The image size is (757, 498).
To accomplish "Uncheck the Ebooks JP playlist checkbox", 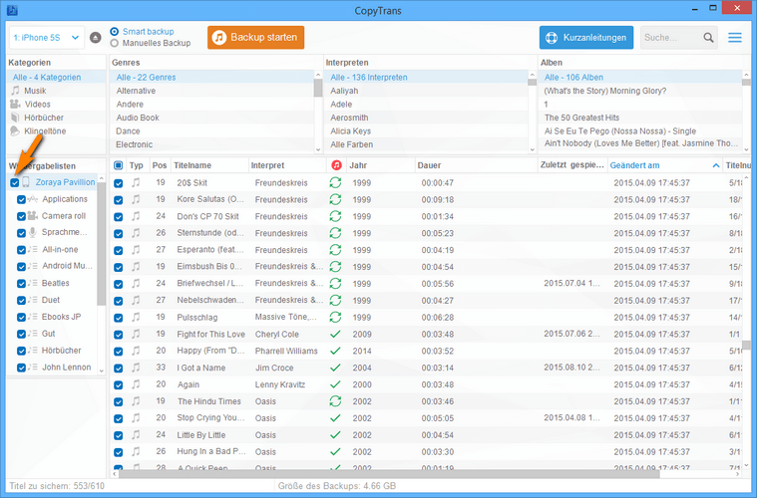I will (21, 317).
